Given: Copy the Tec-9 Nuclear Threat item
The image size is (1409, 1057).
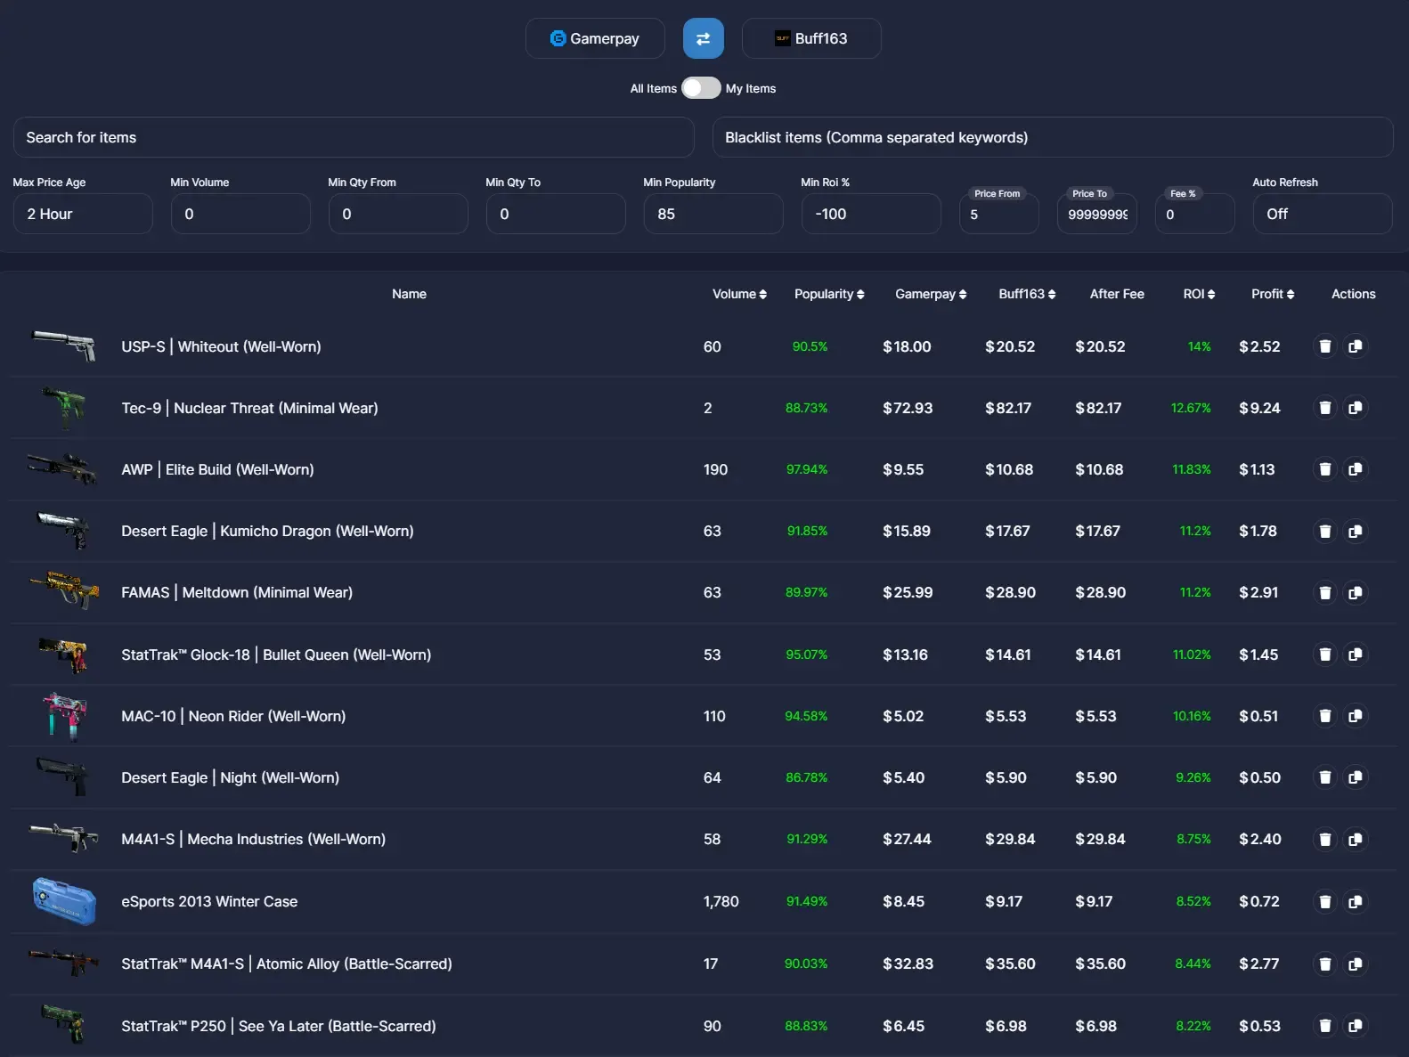Looking at the screenshot, I should coord(1356,408).
